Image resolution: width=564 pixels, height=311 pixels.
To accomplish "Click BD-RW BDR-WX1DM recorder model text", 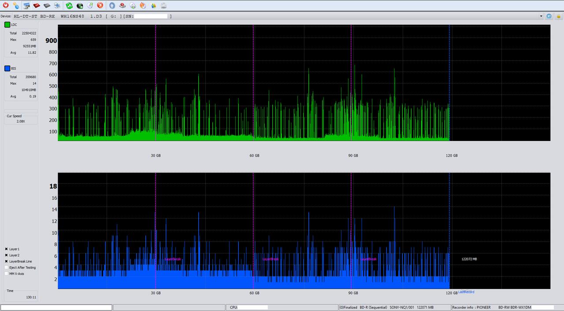I will (515, 307).
